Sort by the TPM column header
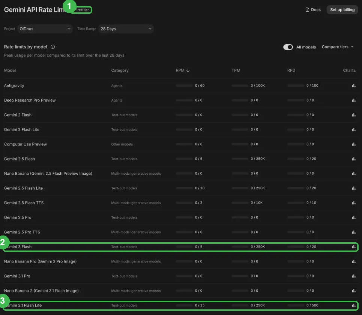This screenshot has height=315, width=362. [x=236, y=70]
